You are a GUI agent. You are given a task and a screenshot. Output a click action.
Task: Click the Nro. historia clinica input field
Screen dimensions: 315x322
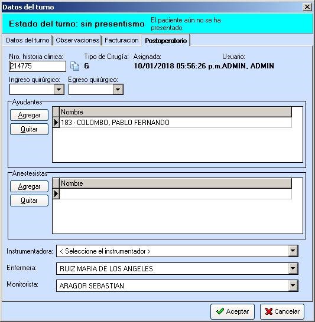point(37,66)
